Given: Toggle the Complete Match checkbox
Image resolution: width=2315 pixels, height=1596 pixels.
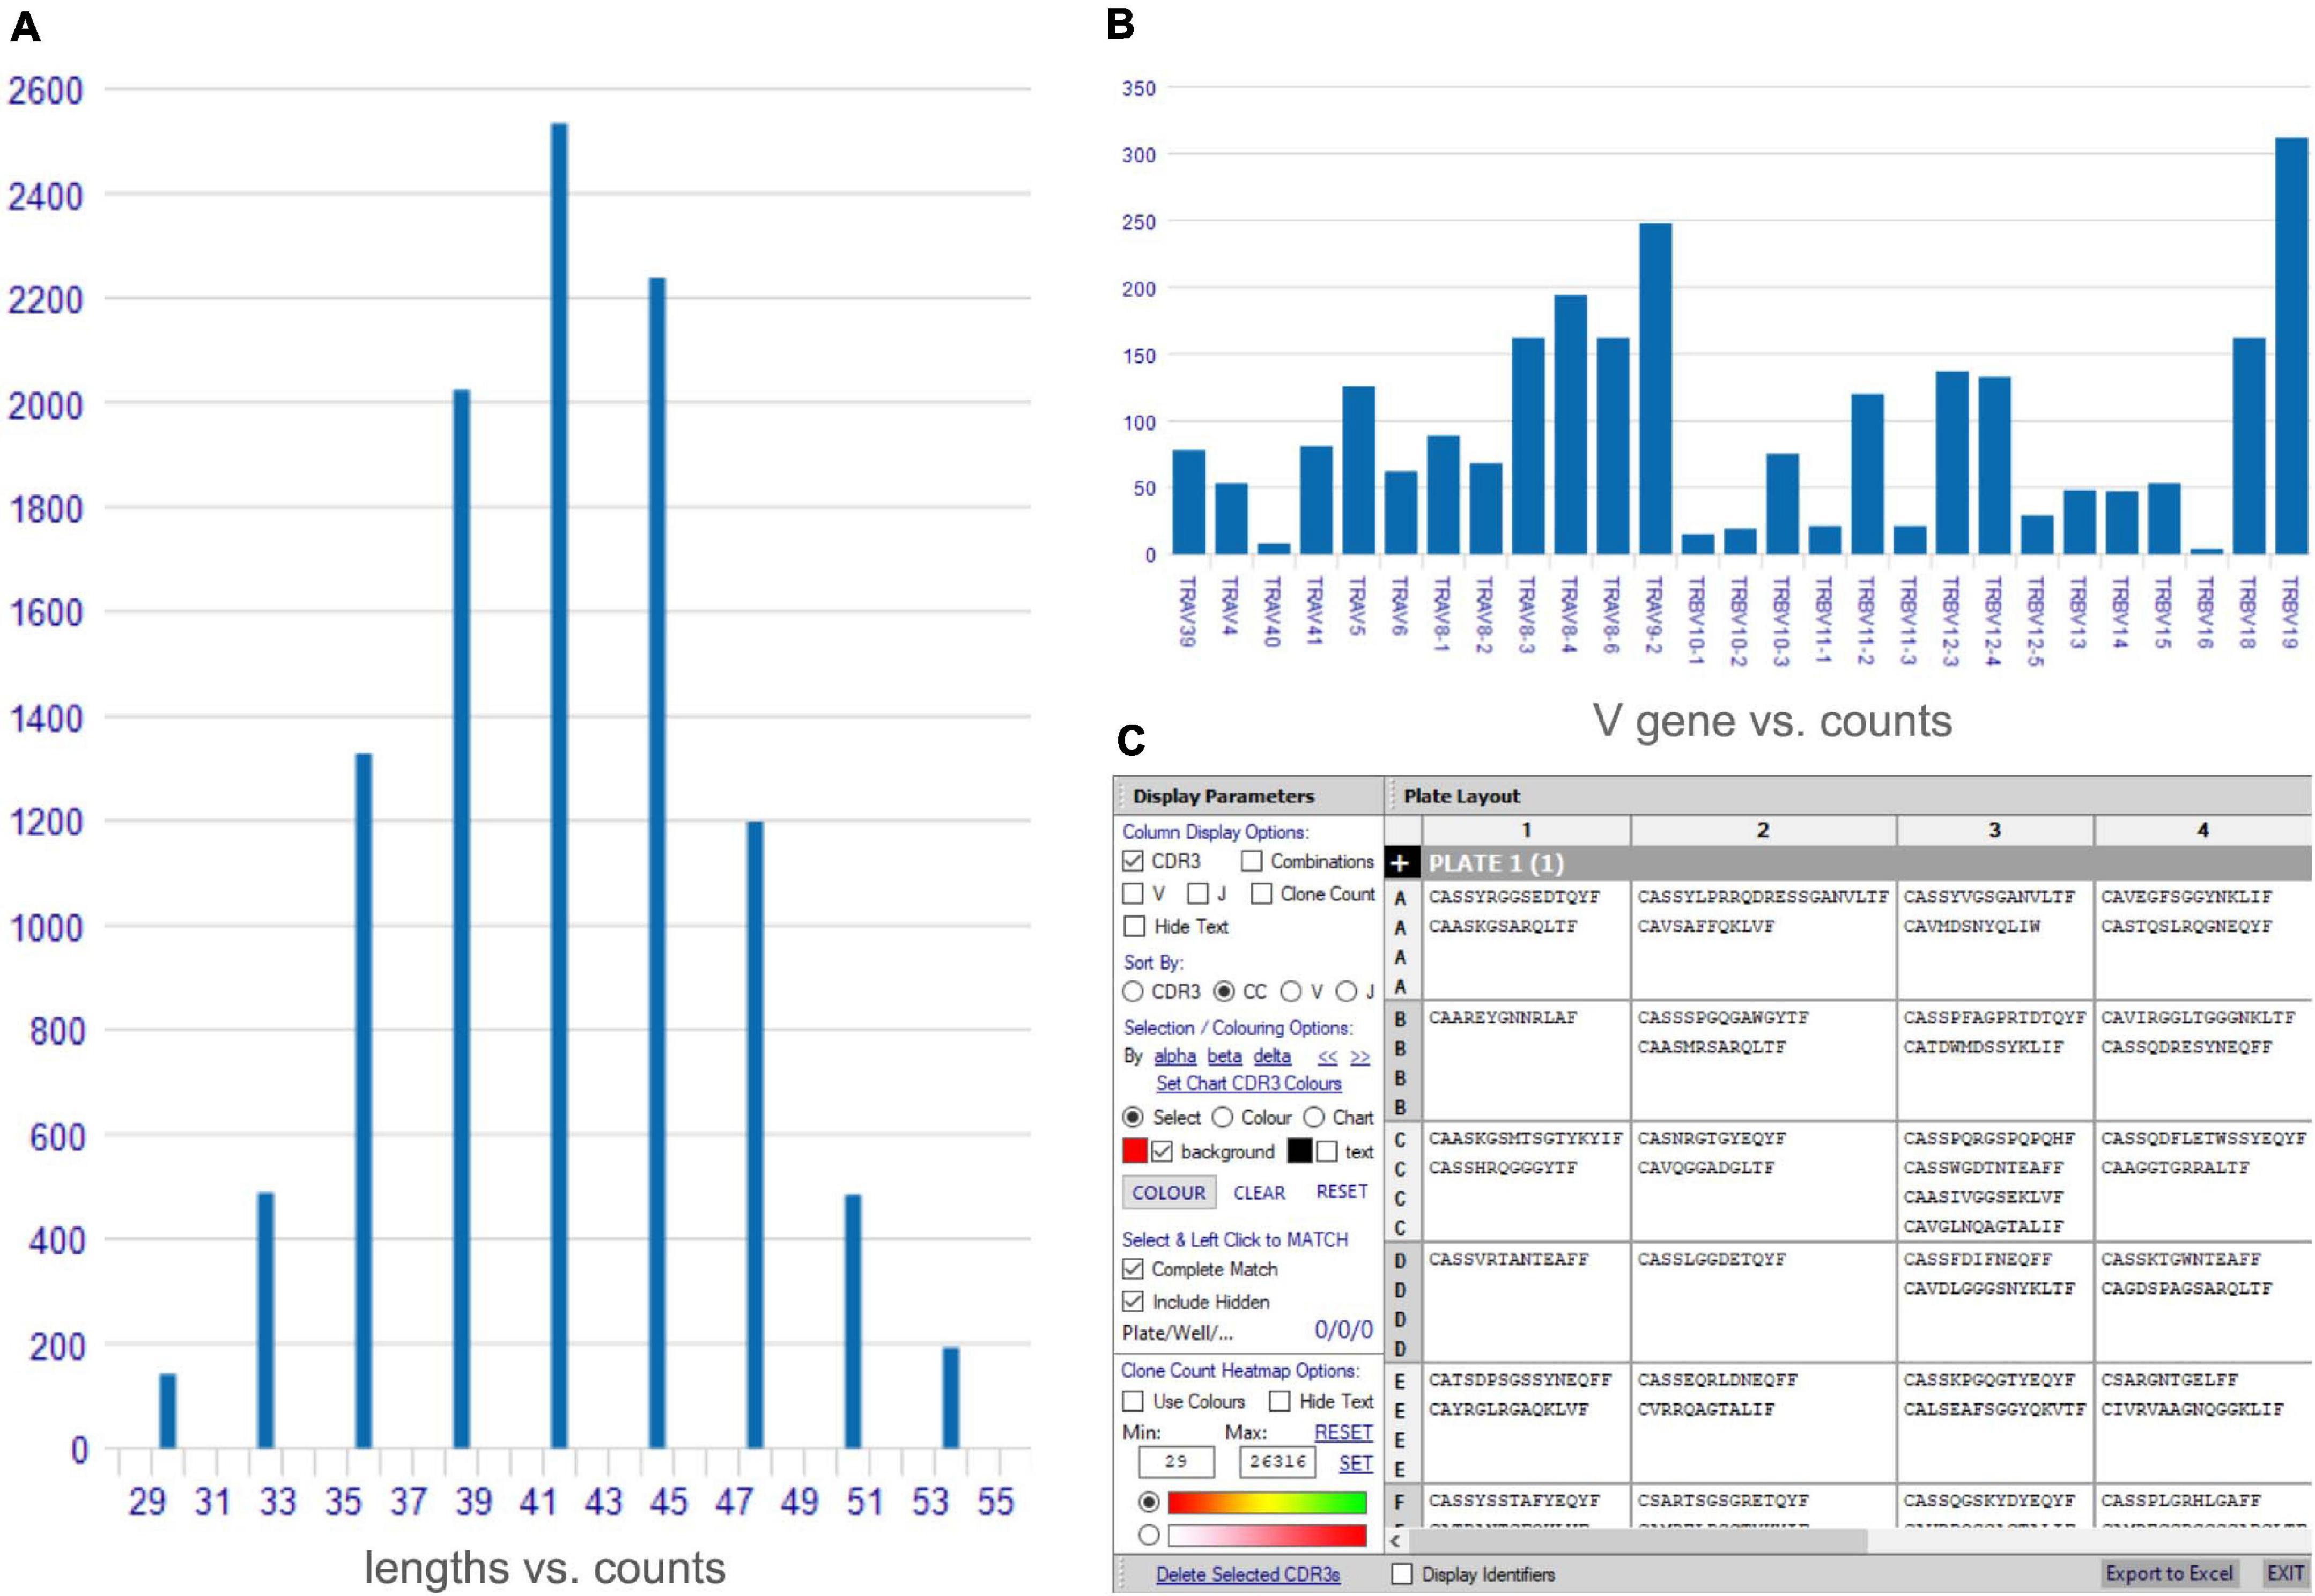Looking at the screenshot, I should (1133, 1269).
